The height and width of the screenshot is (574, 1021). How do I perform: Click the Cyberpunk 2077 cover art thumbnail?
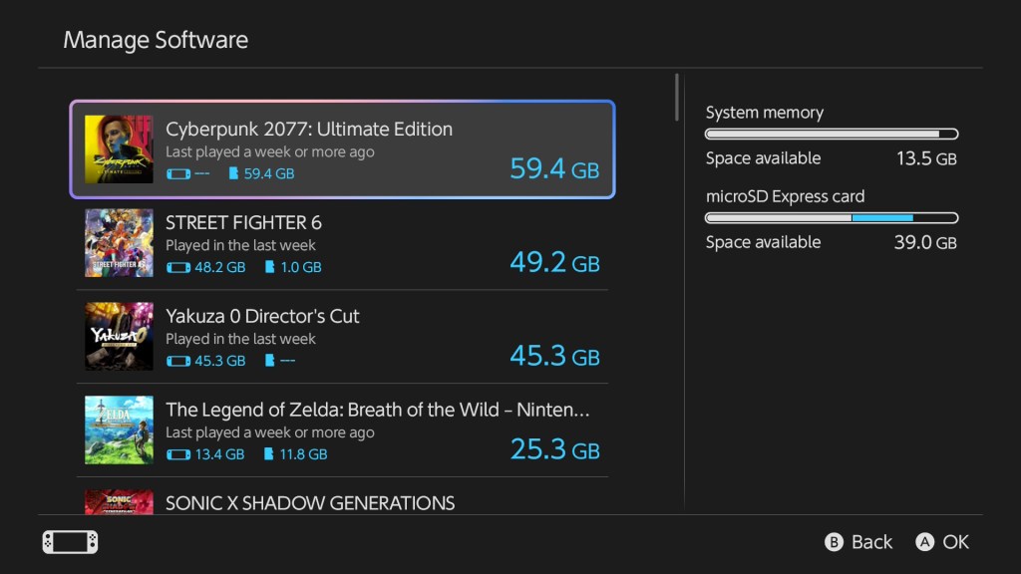118,147
